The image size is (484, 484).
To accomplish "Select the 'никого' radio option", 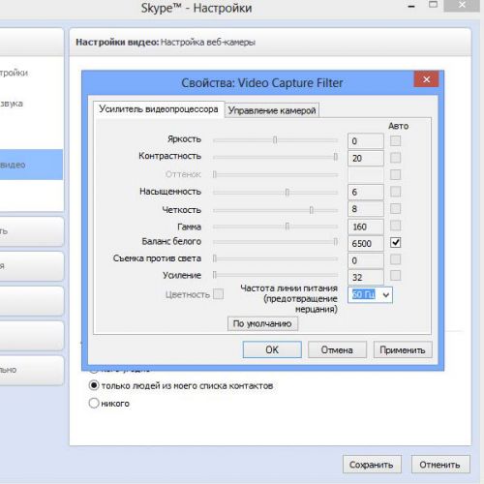I will click(94, 403).
